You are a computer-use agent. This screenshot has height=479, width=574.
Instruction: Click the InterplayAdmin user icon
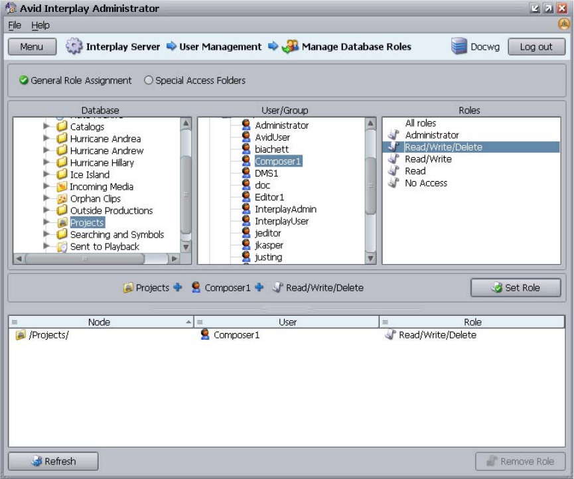click(246, 208)
